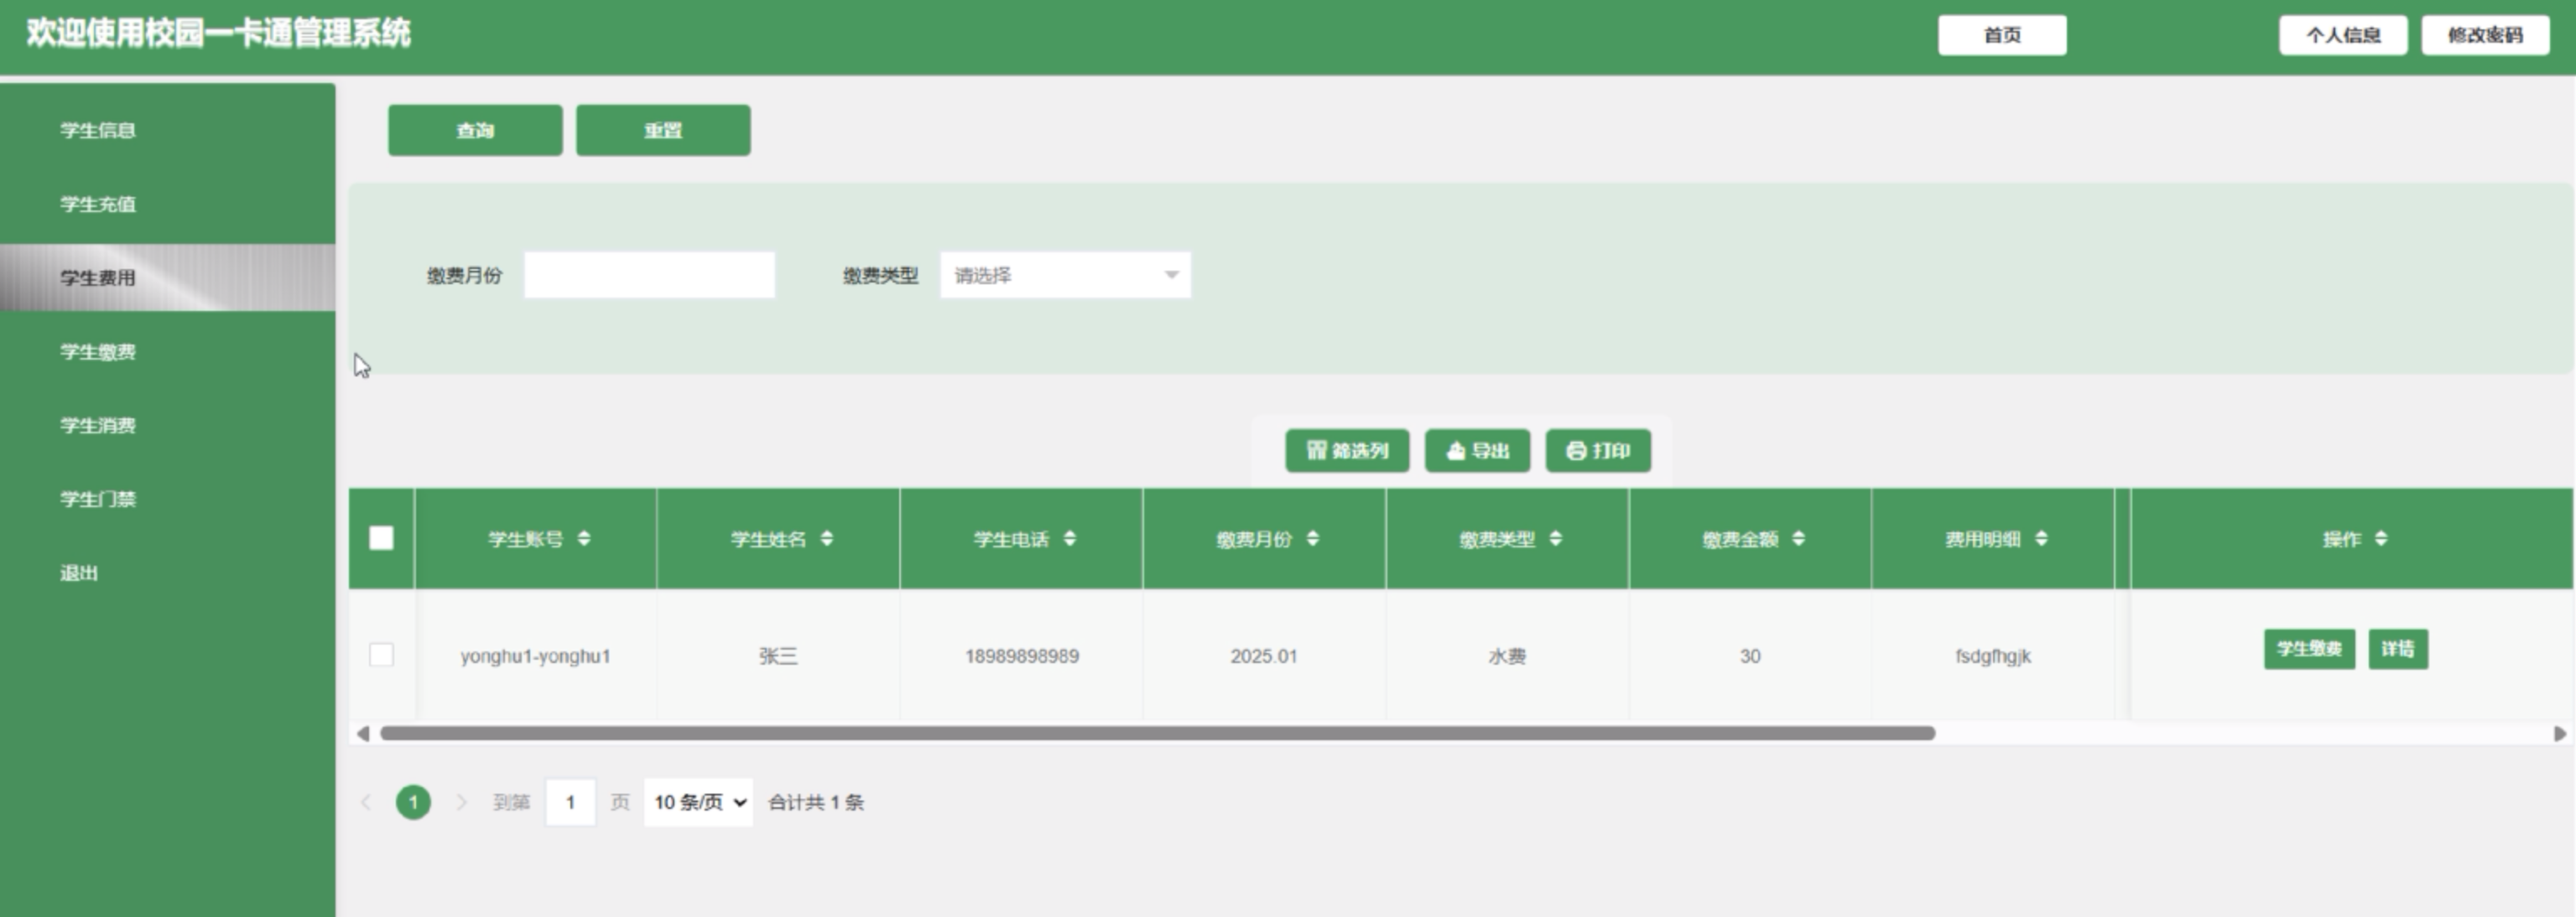Screen dimensions: 2576x917
Task: Sort by 学生账号 column arrows
Action: click(584, 538)
